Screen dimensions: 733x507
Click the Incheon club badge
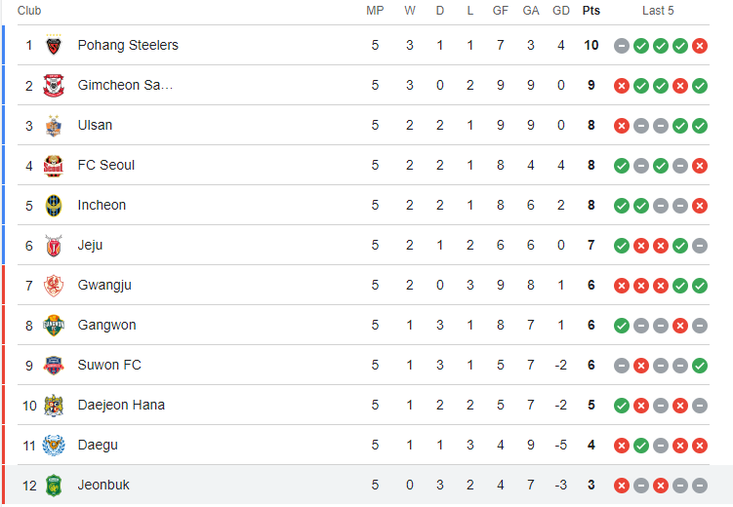coord(54,206)
